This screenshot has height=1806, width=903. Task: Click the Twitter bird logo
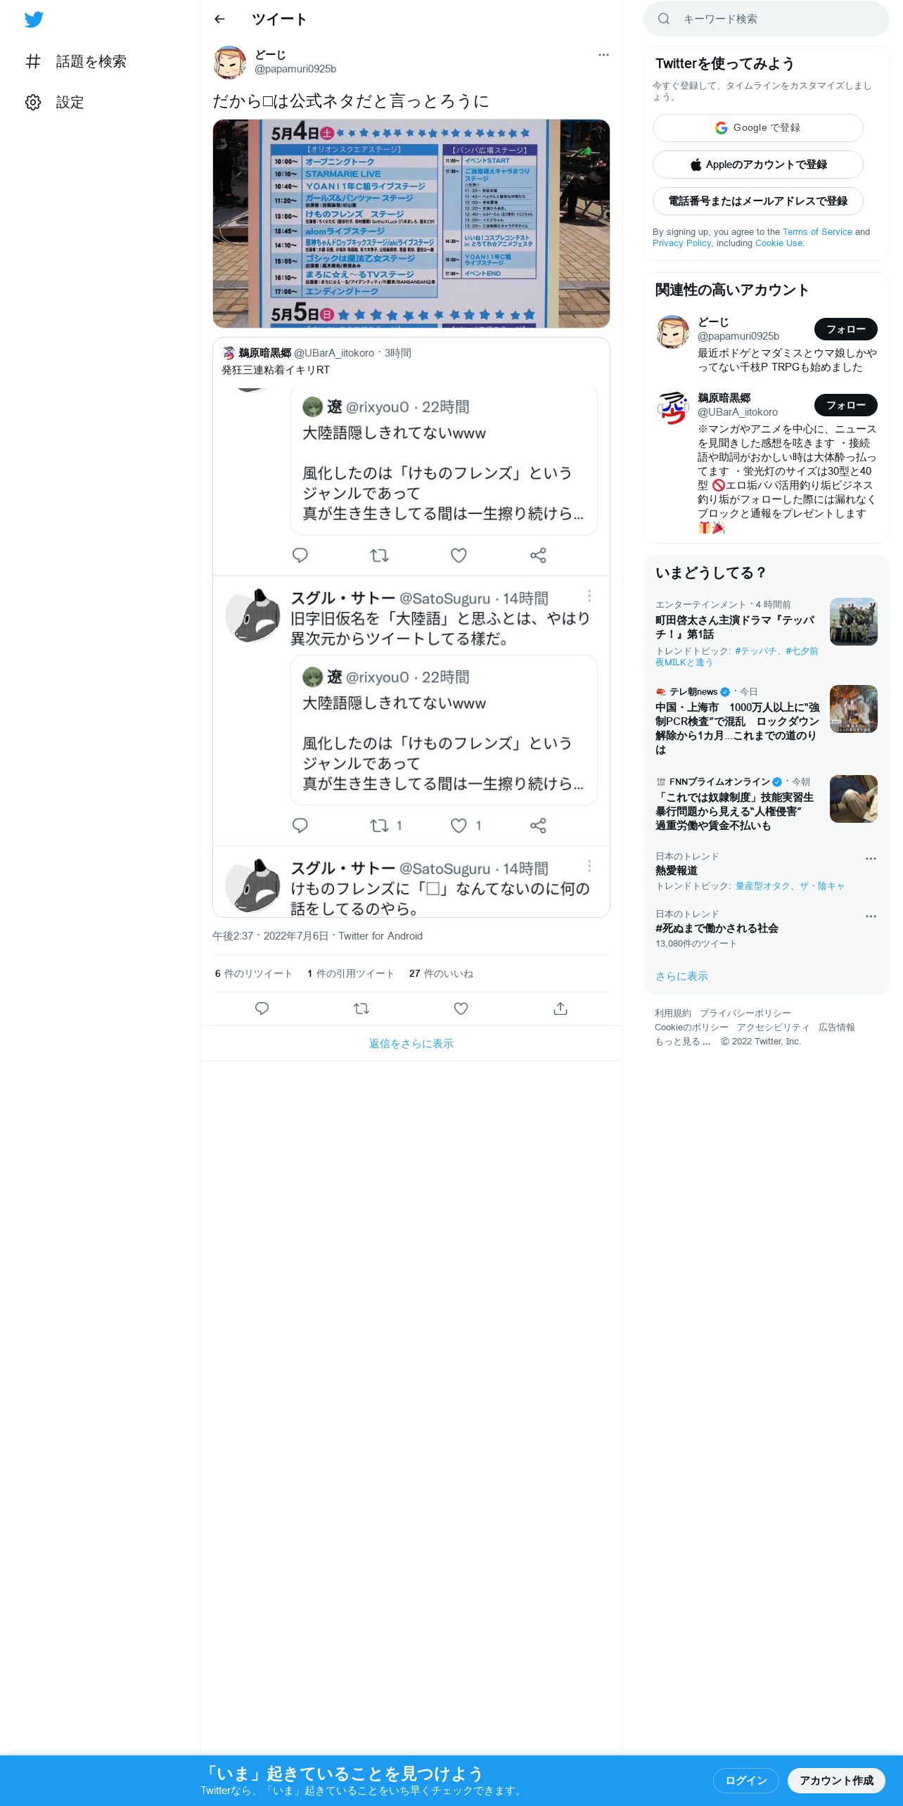[x=34, y=20]
